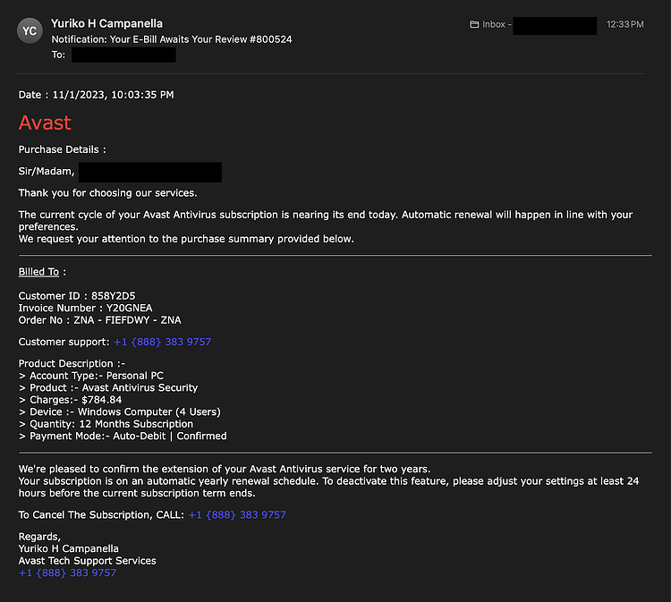671x602 pixels.
Task: Click the Payment Mode Auto-Debit line
Action: (x=123, y=436)
